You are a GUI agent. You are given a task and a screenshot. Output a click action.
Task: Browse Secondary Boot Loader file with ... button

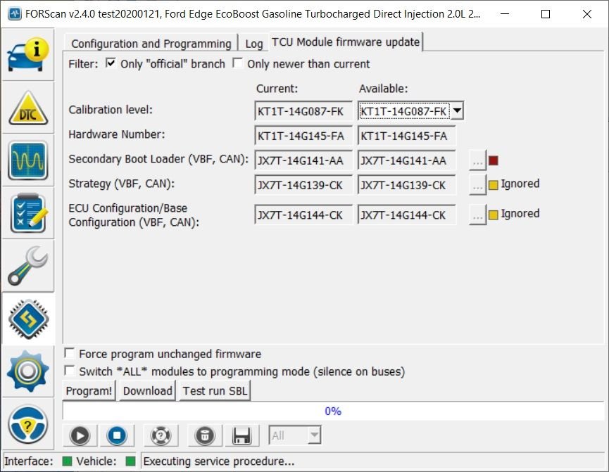[x=477, y=159]
